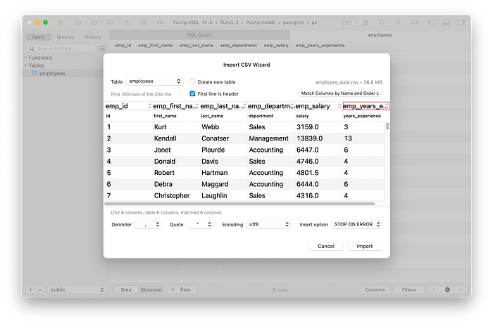
Task: Click the disconnect (x circle) toolbar icon
Action: (x=78, y=22)
